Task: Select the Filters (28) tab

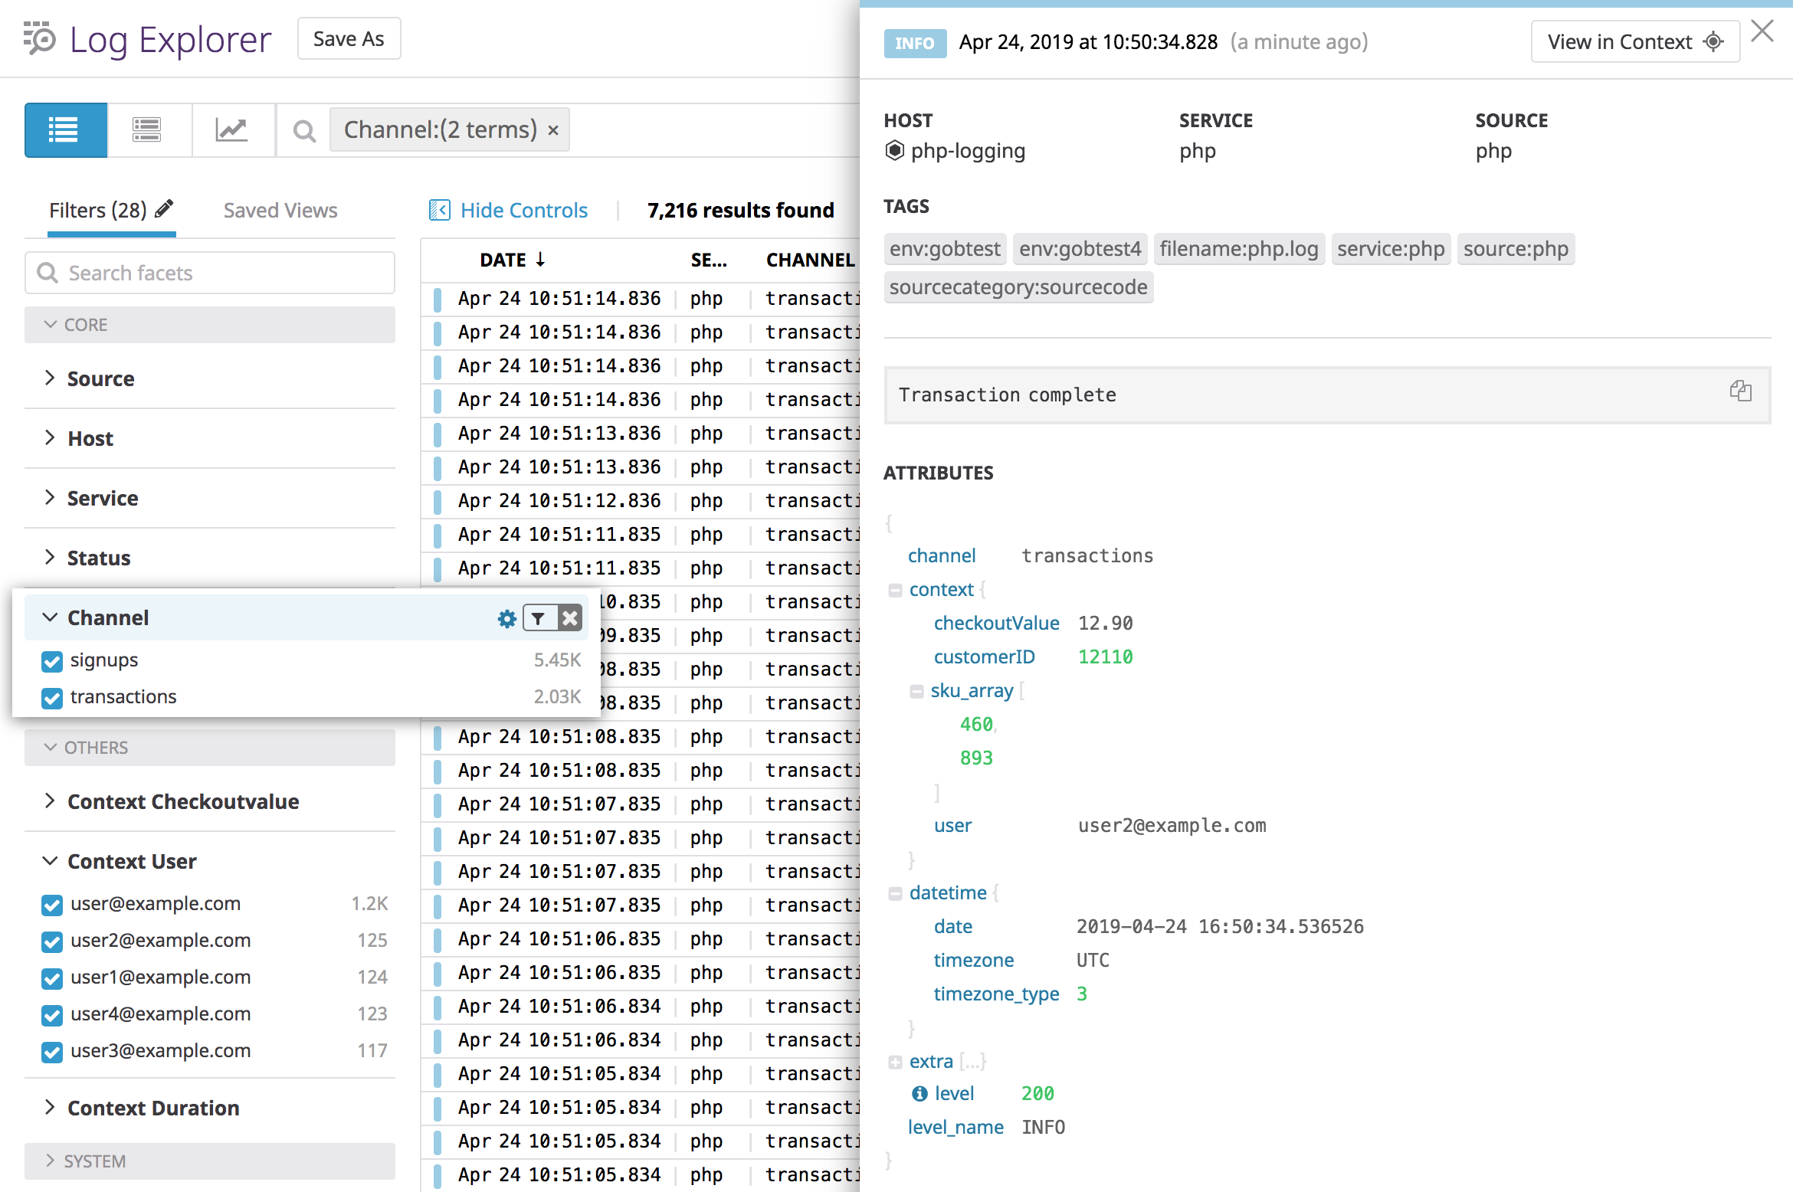Action: click(97, 209)
